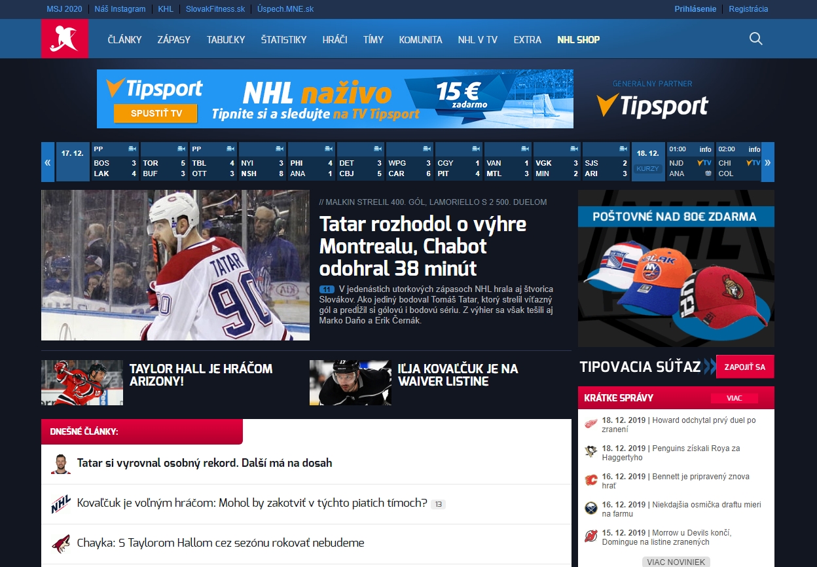Open Tatar rozhodol o výhre Montrealu headline

(x=423, y=246)
